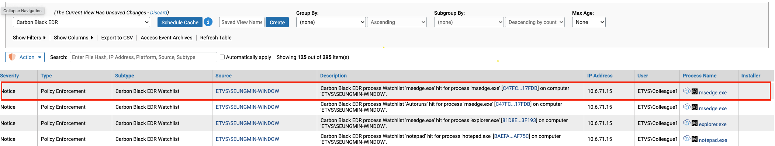This screenshot has width=775, height=146.
Task: Open the Carbon Black EDR view dropdown
Action: point(82,22)
